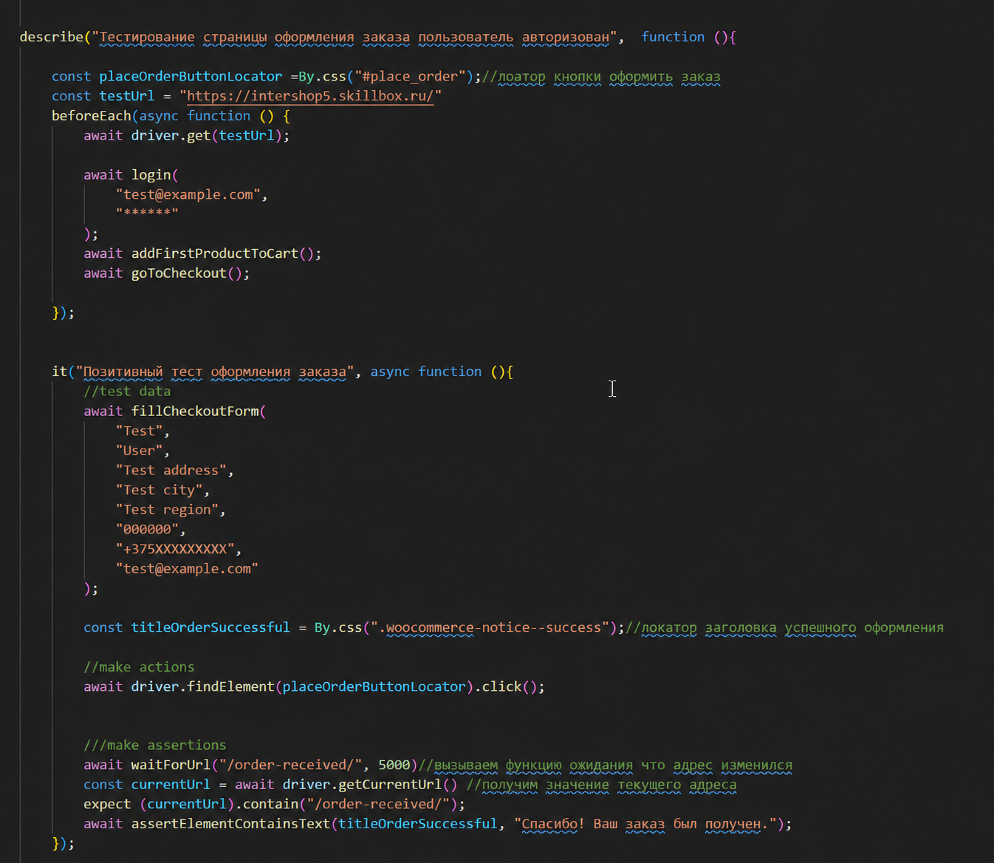Select the "5000" timeout value
The width and height of the screenshot is (994, 863).
pos(394,765)
